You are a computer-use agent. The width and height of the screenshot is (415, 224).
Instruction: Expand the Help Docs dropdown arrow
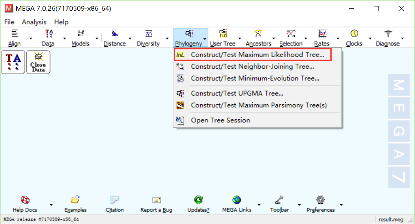(51, 205)
